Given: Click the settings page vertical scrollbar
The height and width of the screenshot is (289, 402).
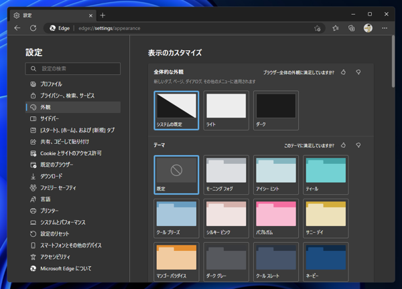Looking at the screenshot, I should [x=393, y=62].
